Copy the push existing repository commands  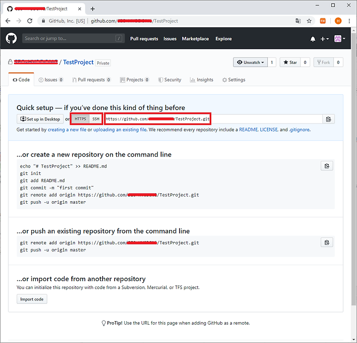click(327, 242)
